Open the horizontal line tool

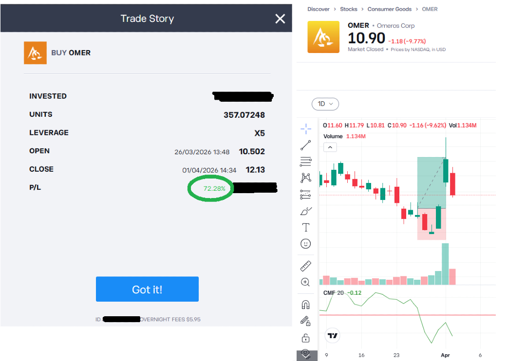[306, 161]
